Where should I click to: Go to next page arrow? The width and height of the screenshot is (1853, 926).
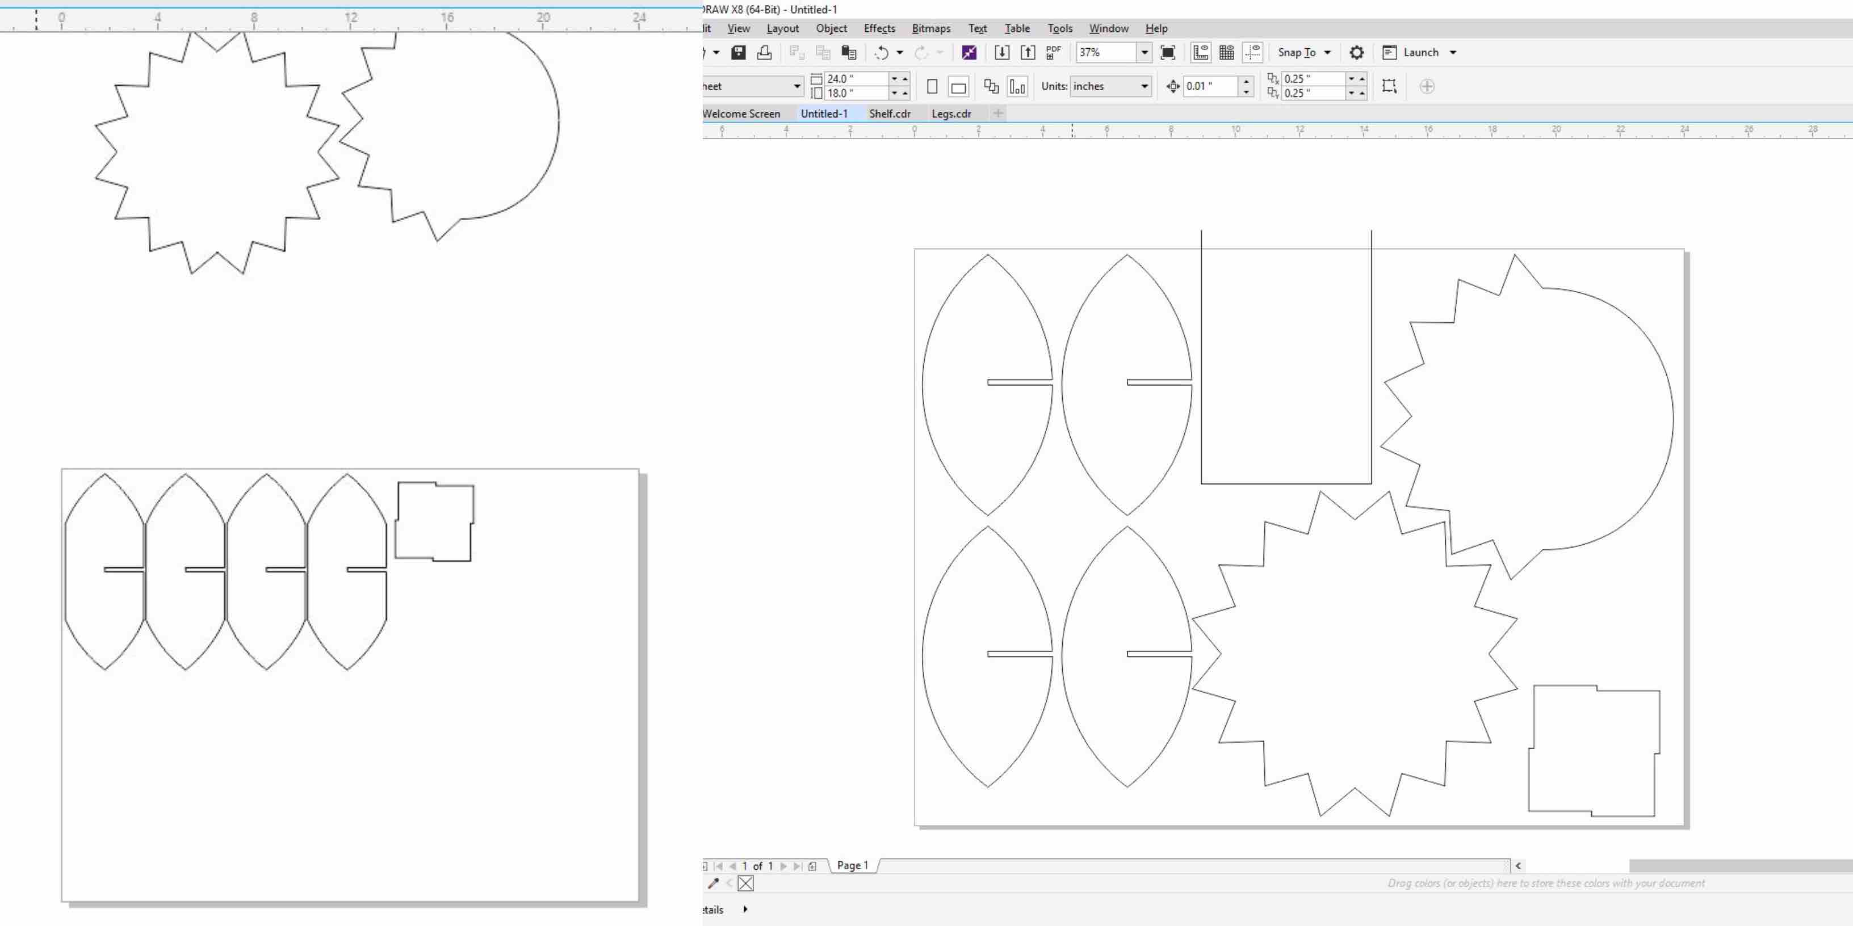[x=784, y=866]
